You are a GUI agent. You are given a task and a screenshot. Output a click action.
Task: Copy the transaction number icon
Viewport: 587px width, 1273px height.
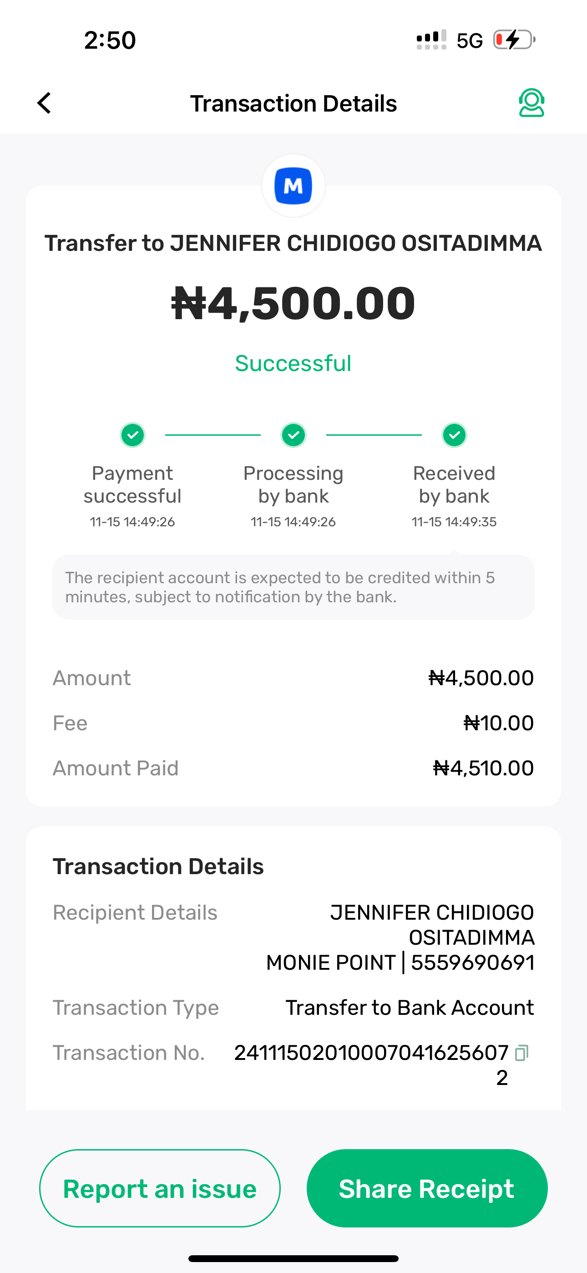[521, 1053]
